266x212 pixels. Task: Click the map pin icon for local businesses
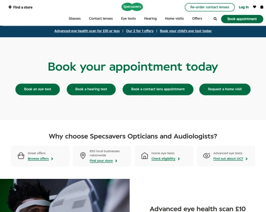pyautogui.click(x=83, y=156)
